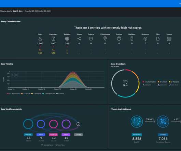Click the Entity Count Overview heading
The image size is (181, 151).
click(x=11, y=21)
